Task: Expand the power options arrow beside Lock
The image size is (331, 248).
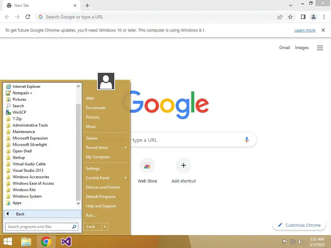Action: [105, 227]
